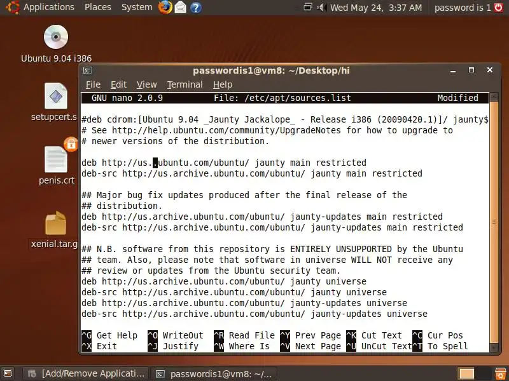Open the terminal Edit menu
This screenshot has height=381, width=509.
tap(118, 84)
